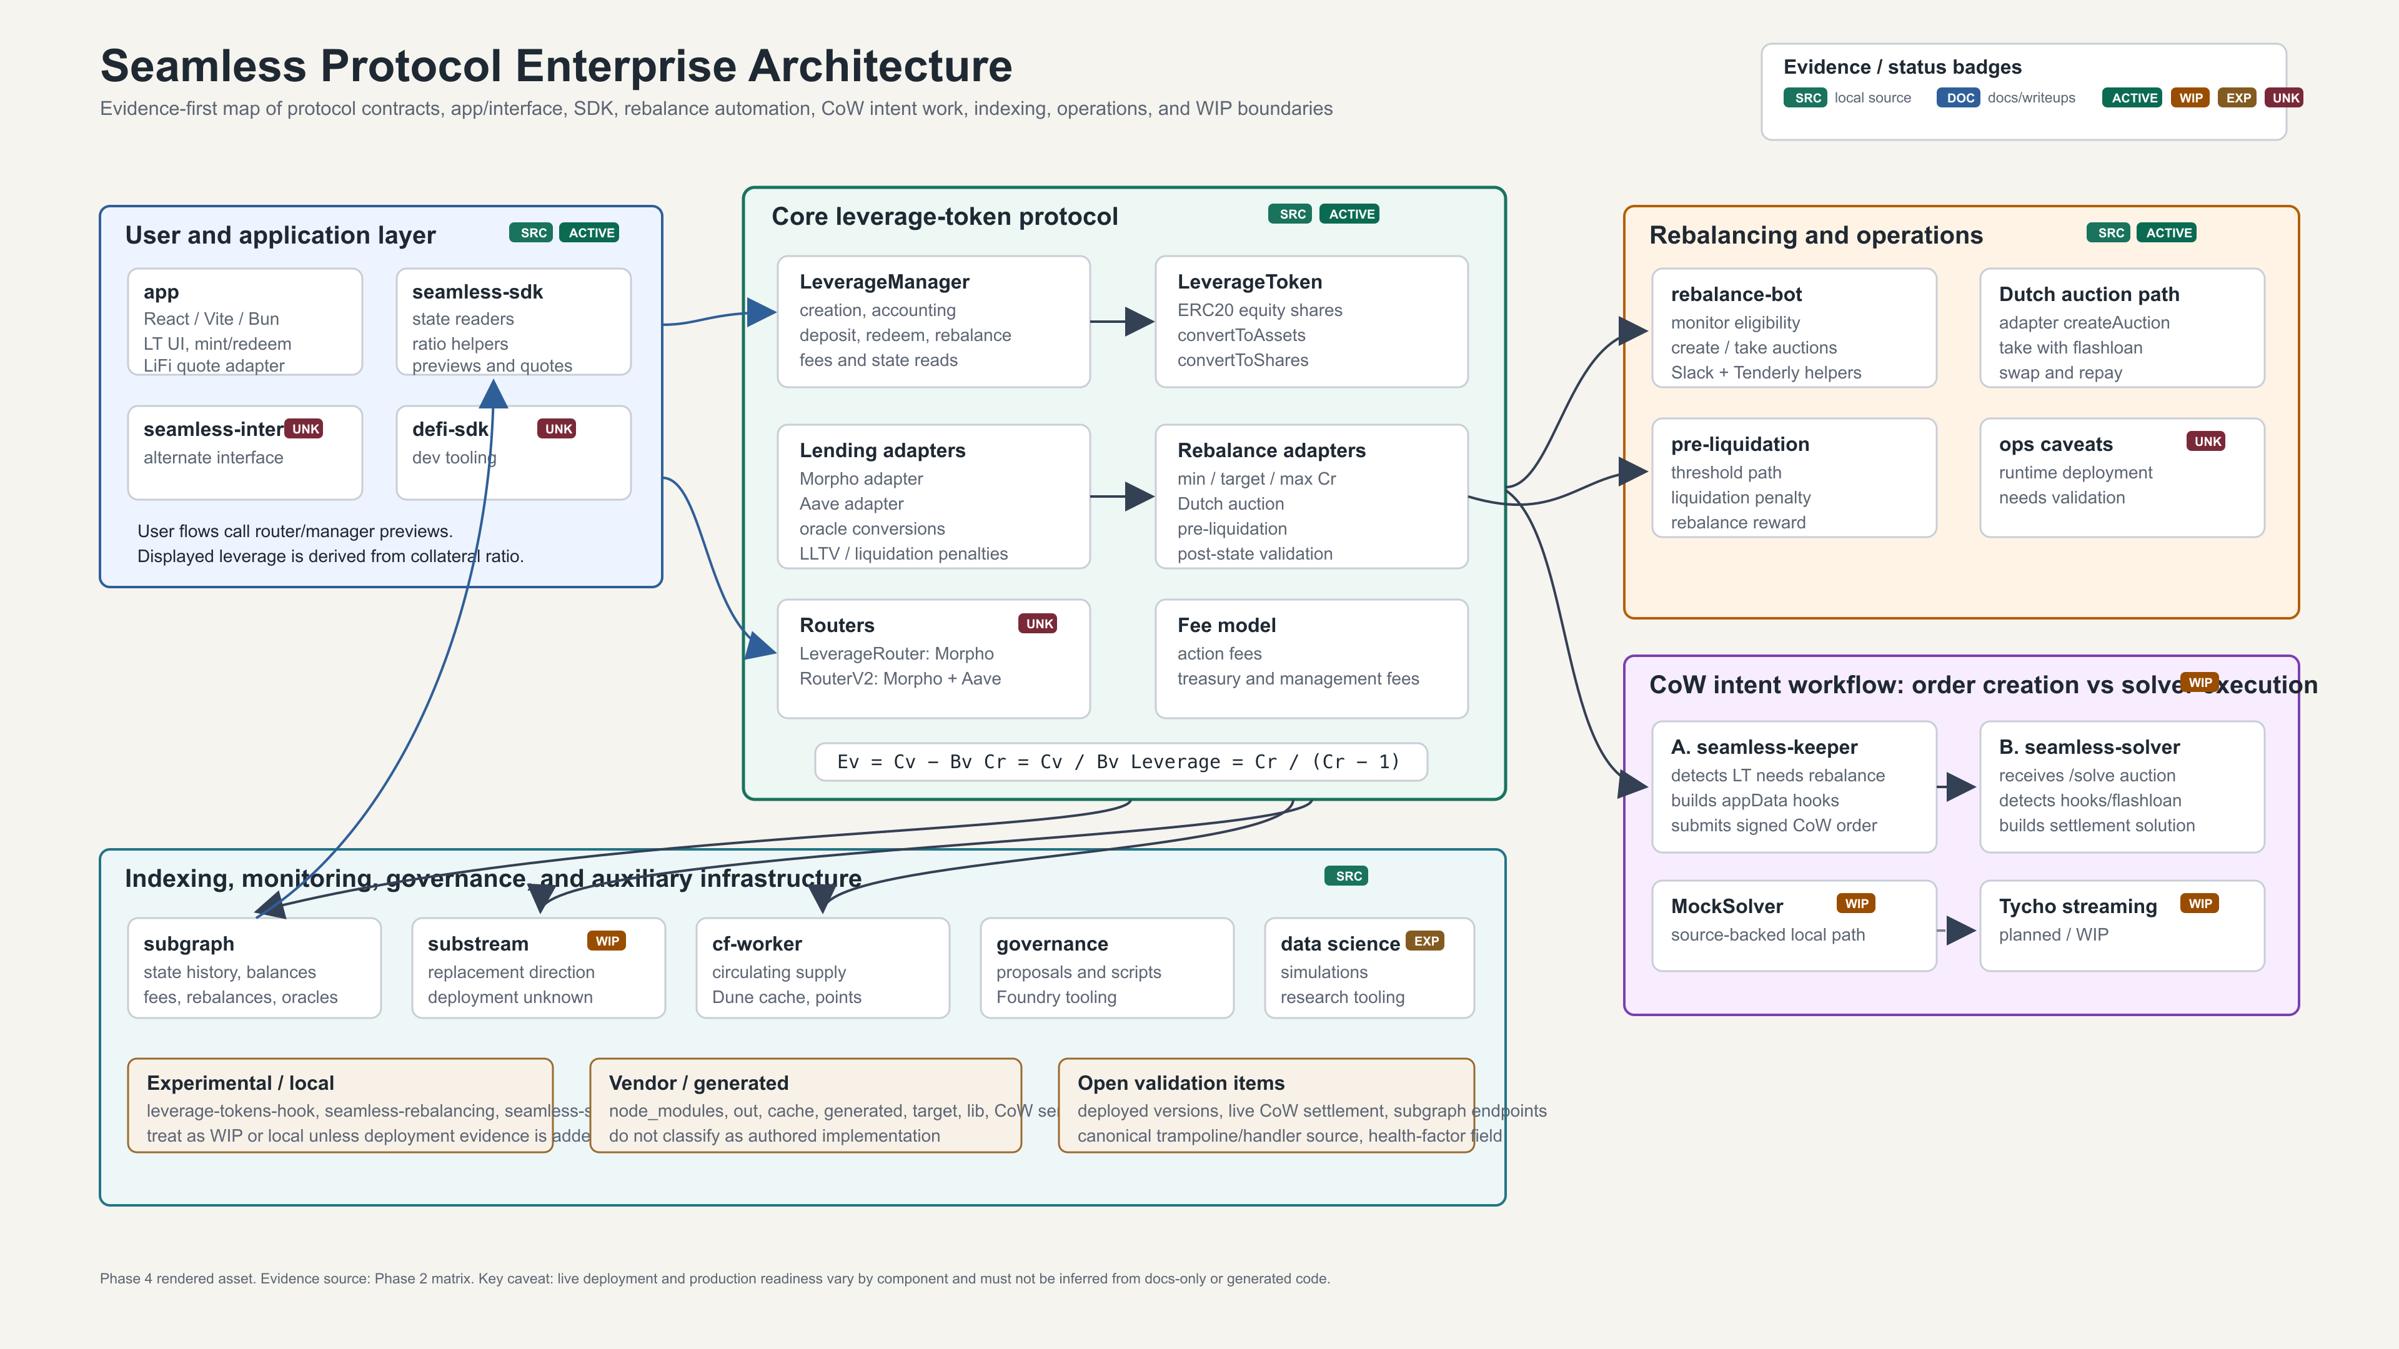Click 'submits signed CoW order' text
This screenshot has height=1349, width=2399.
click(1773, 825)
